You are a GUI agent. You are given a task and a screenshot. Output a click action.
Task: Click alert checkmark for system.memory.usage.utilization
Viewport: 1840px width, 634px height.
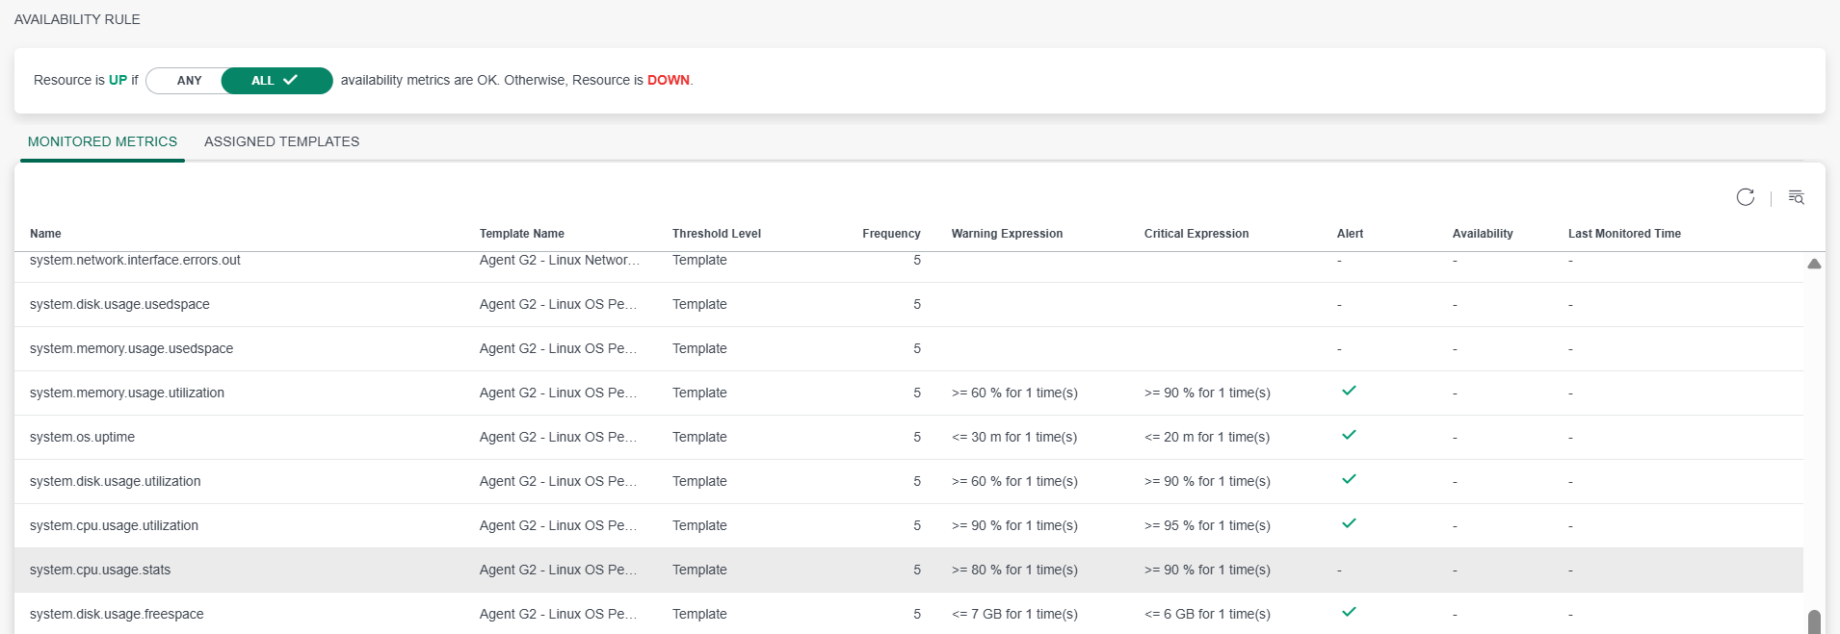1349,391
